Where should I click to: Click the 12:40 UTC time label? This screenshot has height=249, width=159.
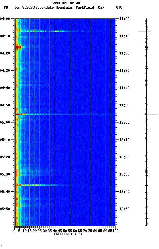(x=124, y=192)
